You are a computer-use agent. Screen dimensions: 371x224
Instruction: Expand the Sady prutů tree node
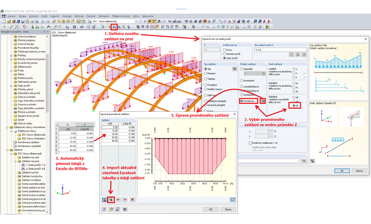click(11, 85)
